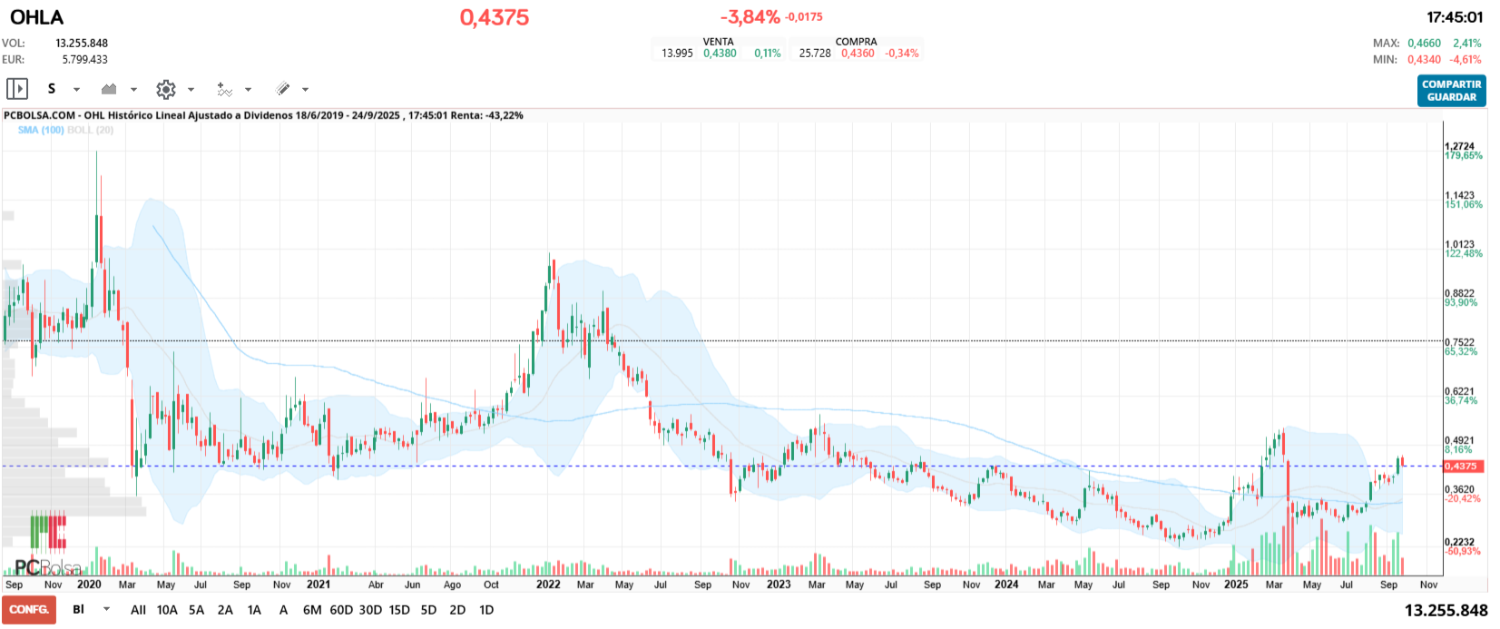Open the 'BI' dropdown in bottom bar

106,610
